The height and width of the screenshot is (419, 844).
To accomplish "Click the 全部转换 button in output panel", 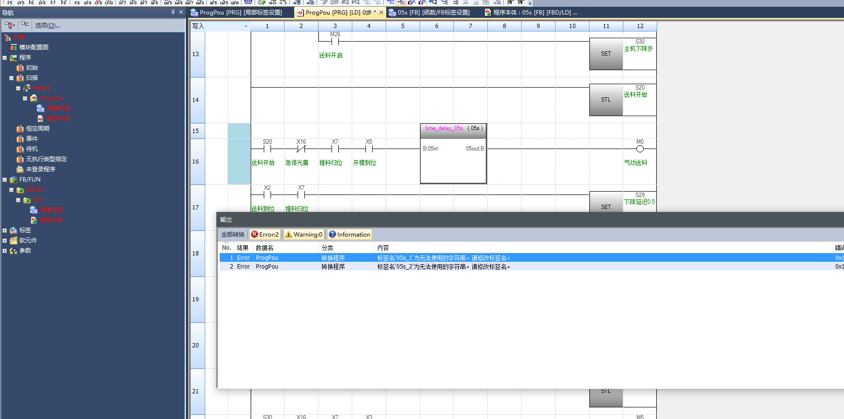I will click(233, 235).
